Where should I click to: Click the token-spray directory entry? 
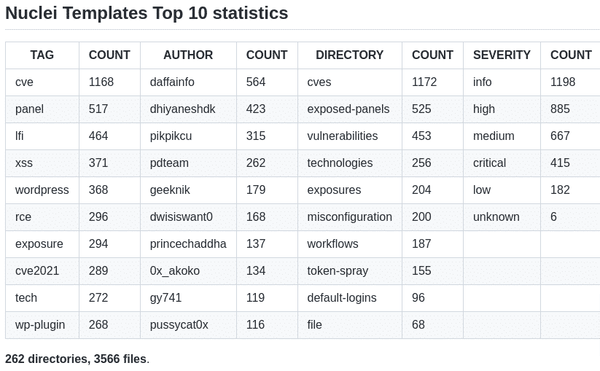(x=338, y=270)
